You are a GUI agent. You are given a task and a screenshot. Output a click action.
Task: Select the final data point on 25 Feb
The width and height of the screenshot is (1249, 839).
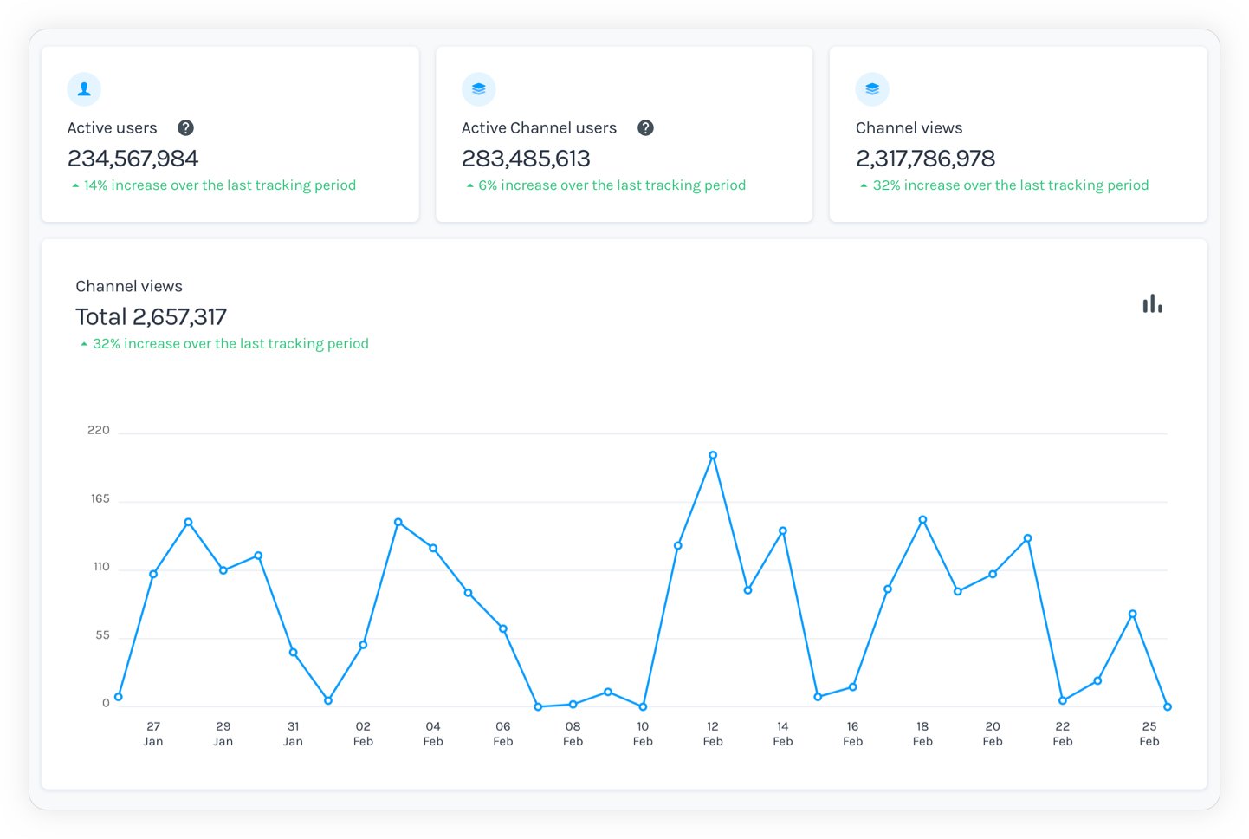[1167, 706]
